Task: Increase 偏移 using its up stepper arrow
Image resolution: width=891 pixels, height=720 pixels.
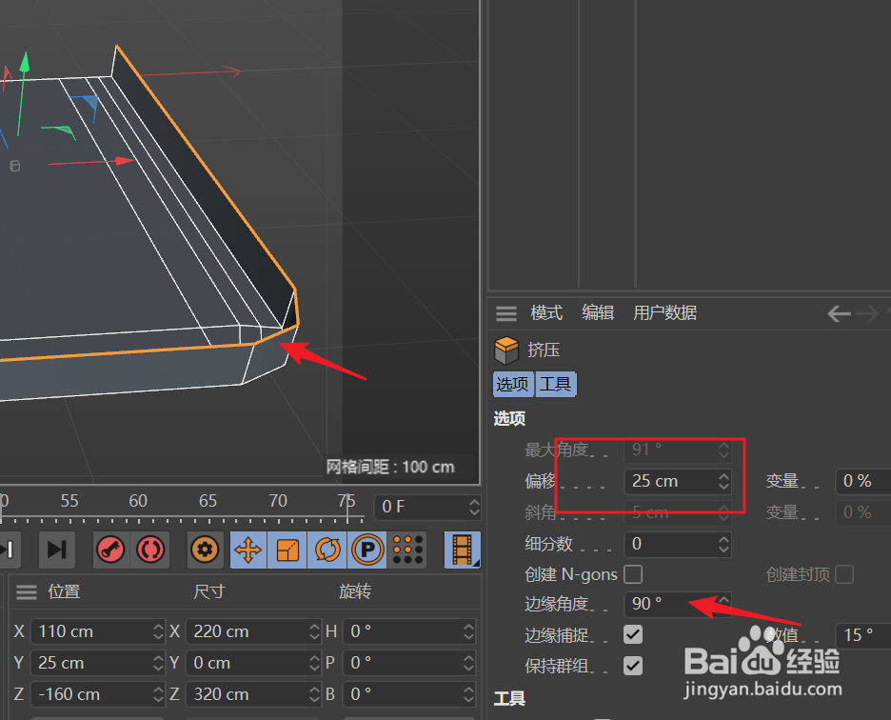Action: [723, 476]
